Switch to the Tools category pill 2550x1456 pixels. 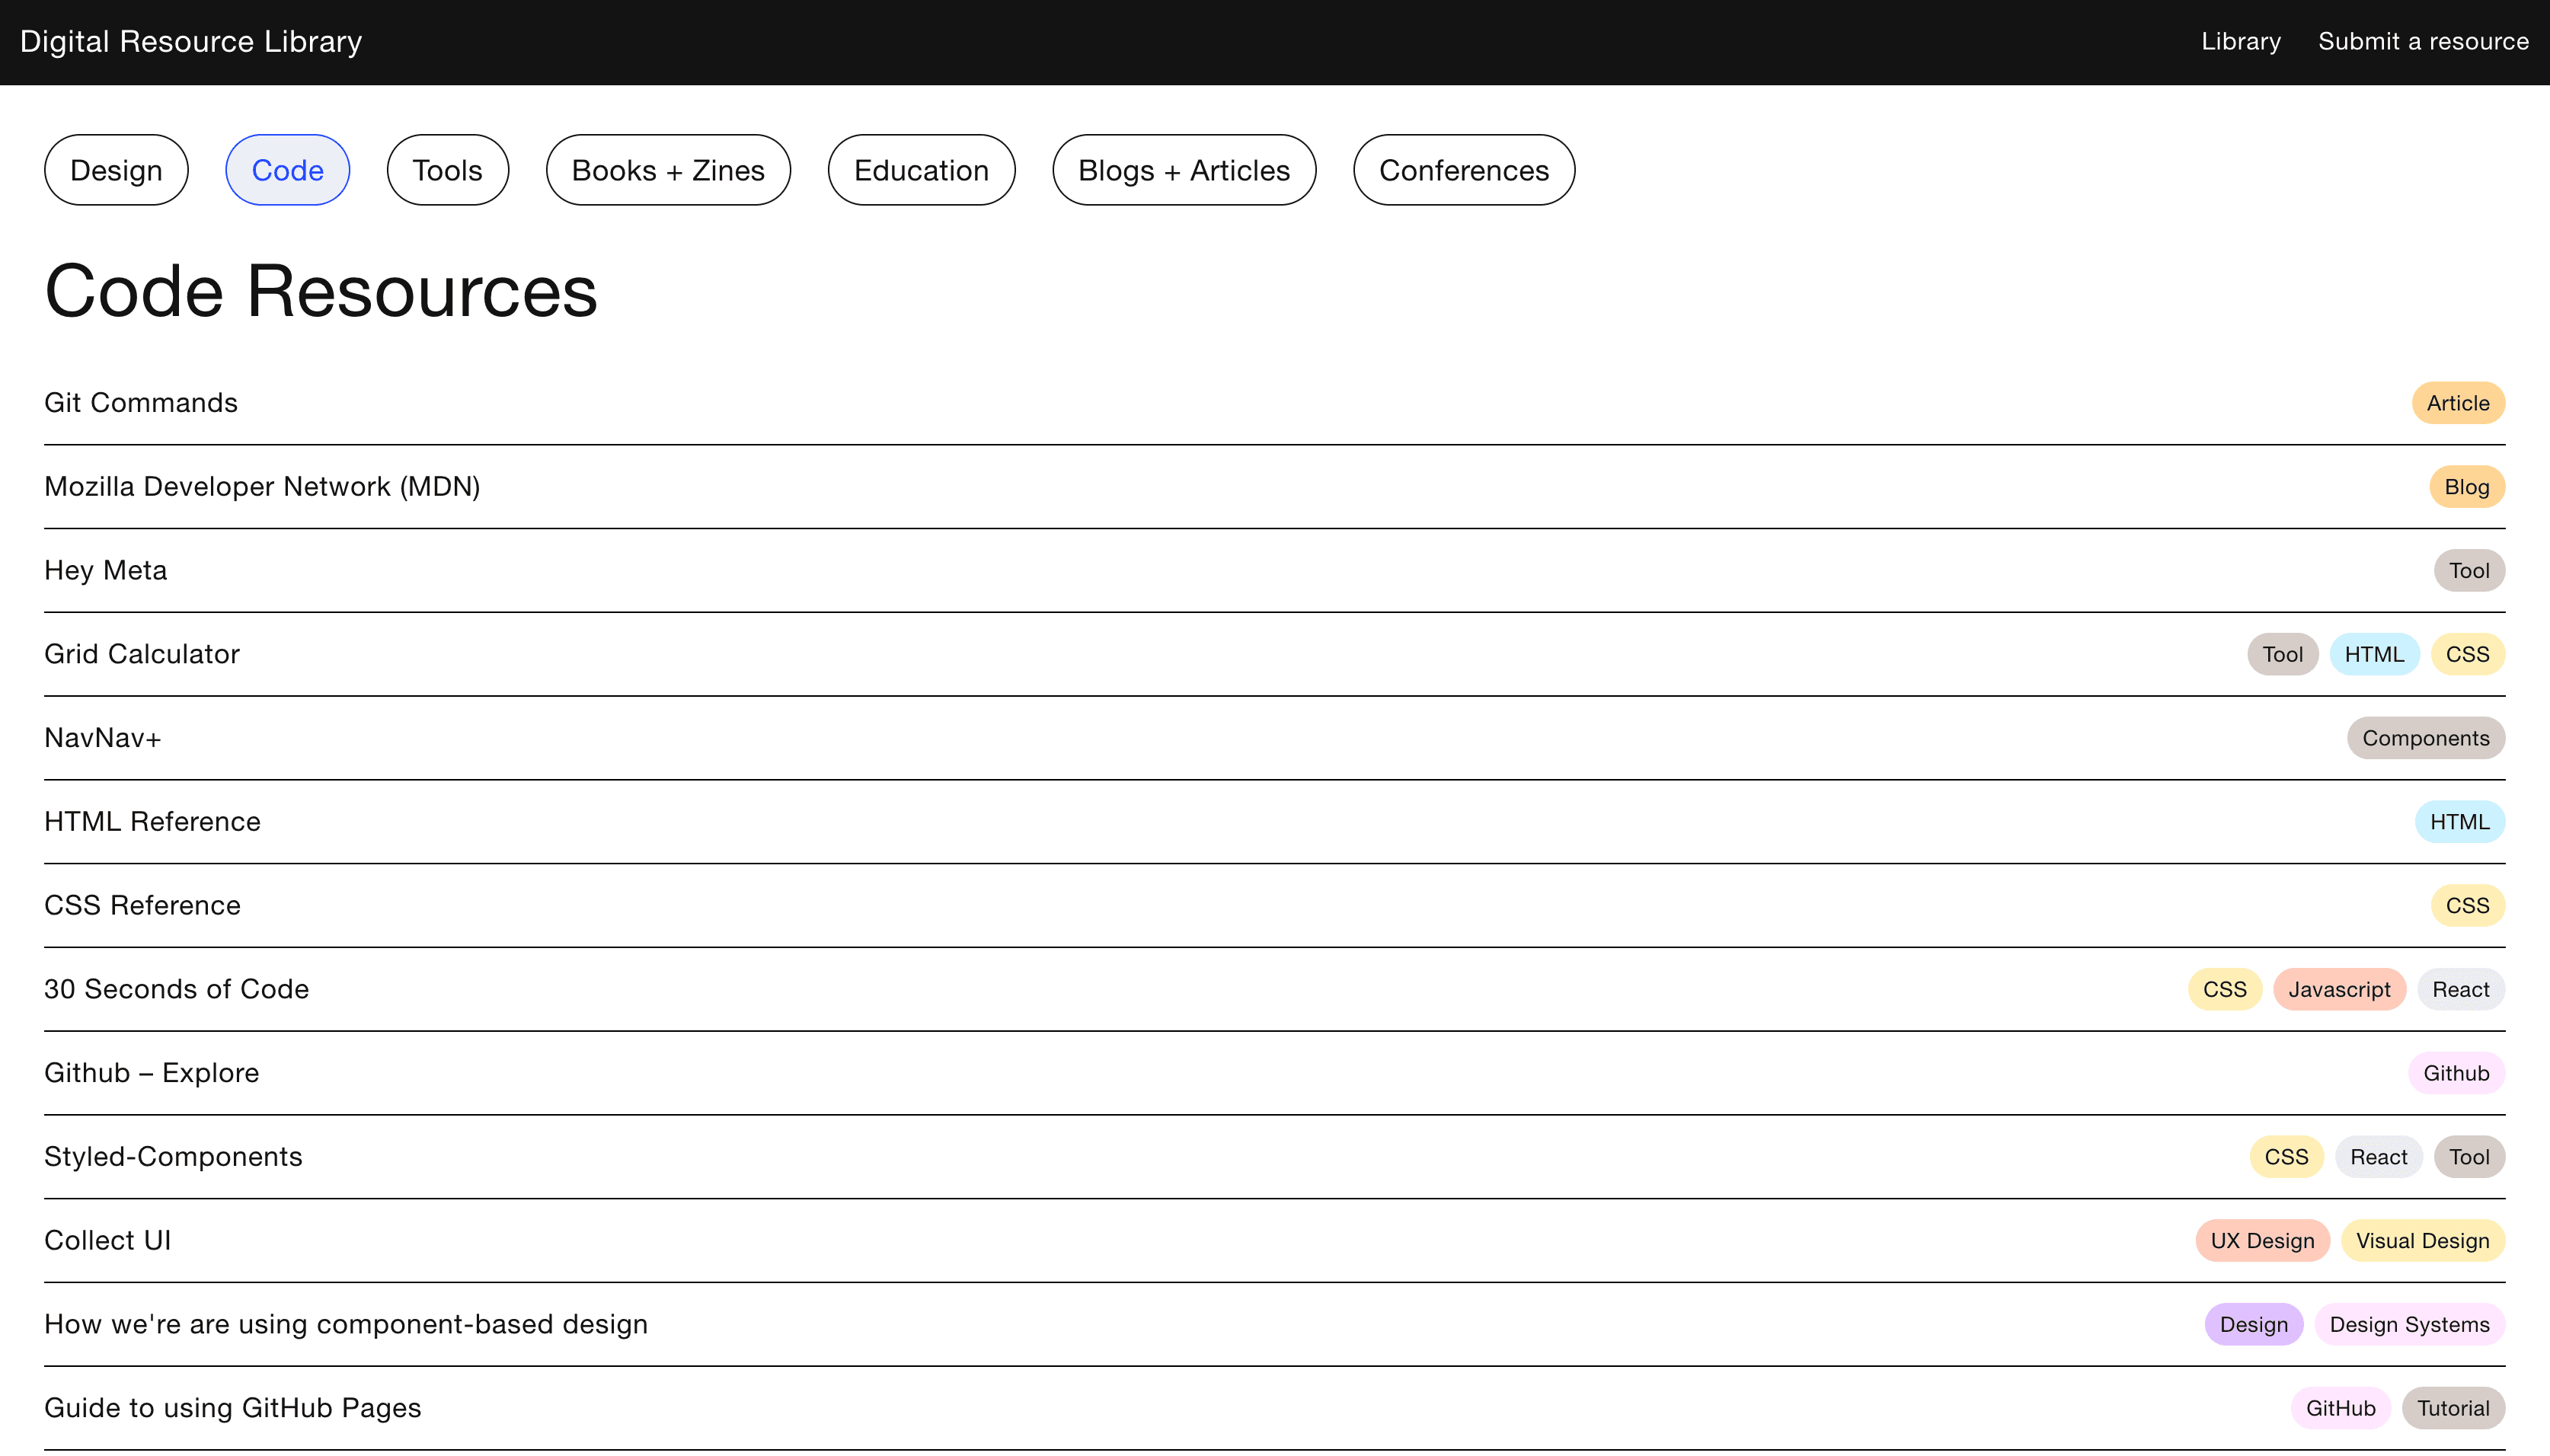point(447,170)
